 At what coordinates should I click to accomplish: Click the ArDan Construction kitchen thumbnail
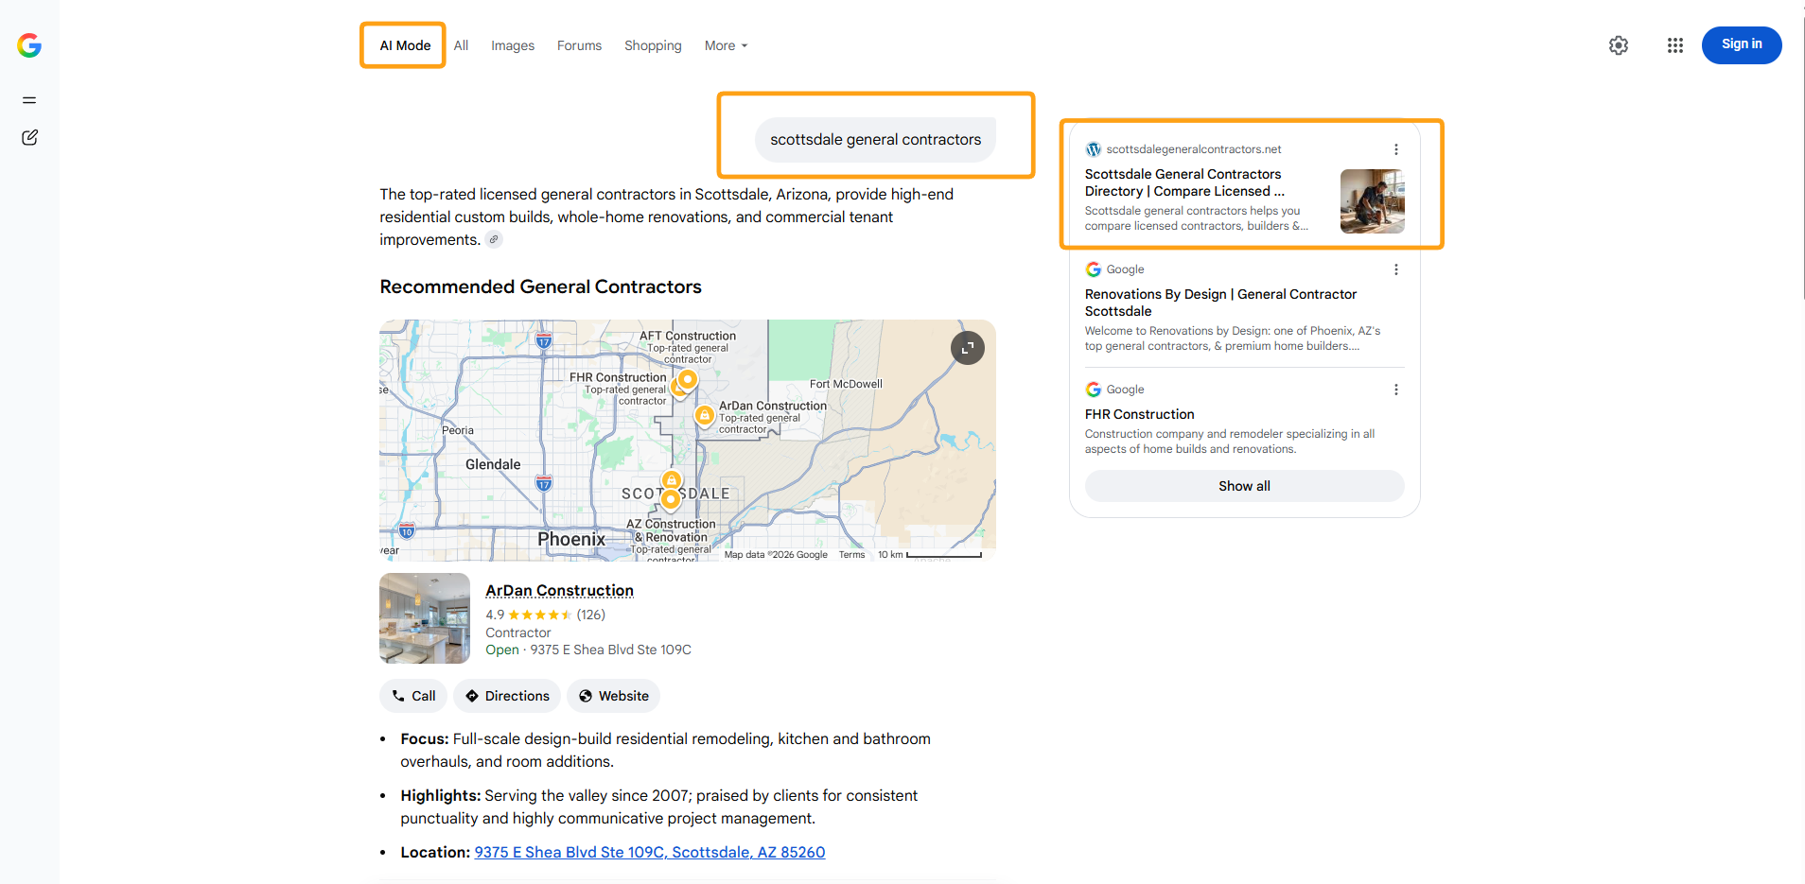point(425,618)
